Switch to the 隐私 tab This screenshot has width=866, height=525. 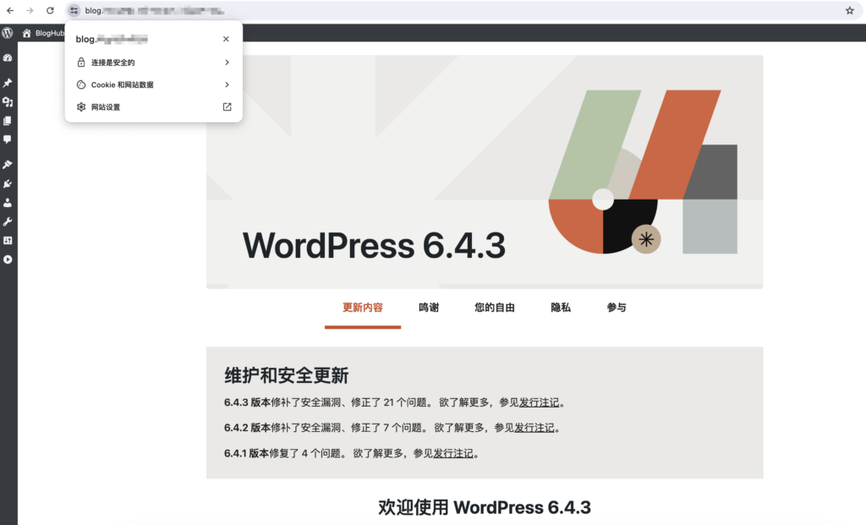click(561, 308)
